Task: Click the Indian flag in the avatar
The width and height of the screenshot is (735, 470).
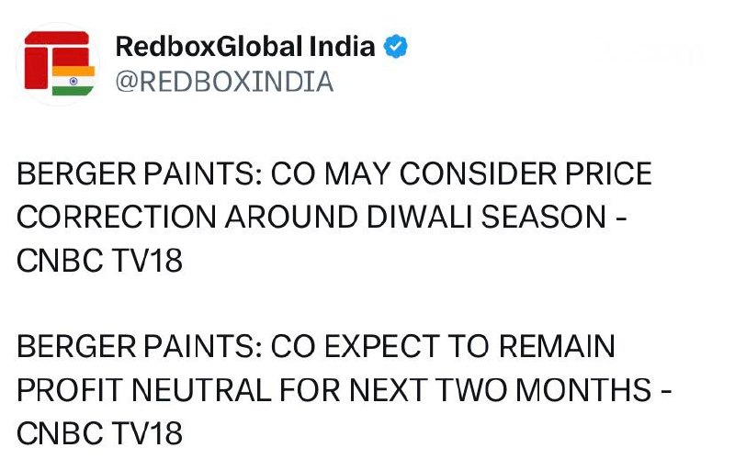Action: [x=73, y=81]
